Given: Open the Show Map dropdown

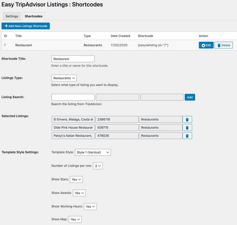Looking at the screenshot, I should coord(75,219).
